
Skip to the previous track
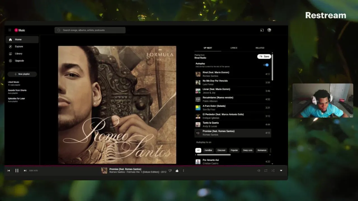coord(9,171)
